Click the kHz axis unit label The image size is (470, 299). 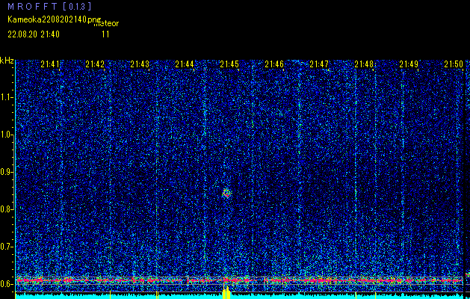tap(7, 61)
